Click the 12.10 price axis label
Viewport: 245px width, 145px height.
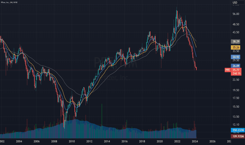[236, 125]
